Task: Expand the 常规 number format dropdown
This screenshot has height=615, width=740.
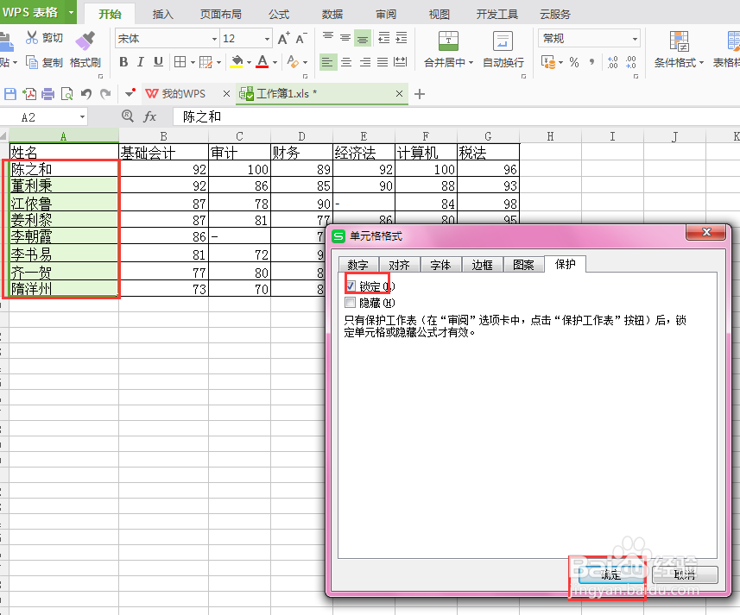Action: tap(636, 38)
